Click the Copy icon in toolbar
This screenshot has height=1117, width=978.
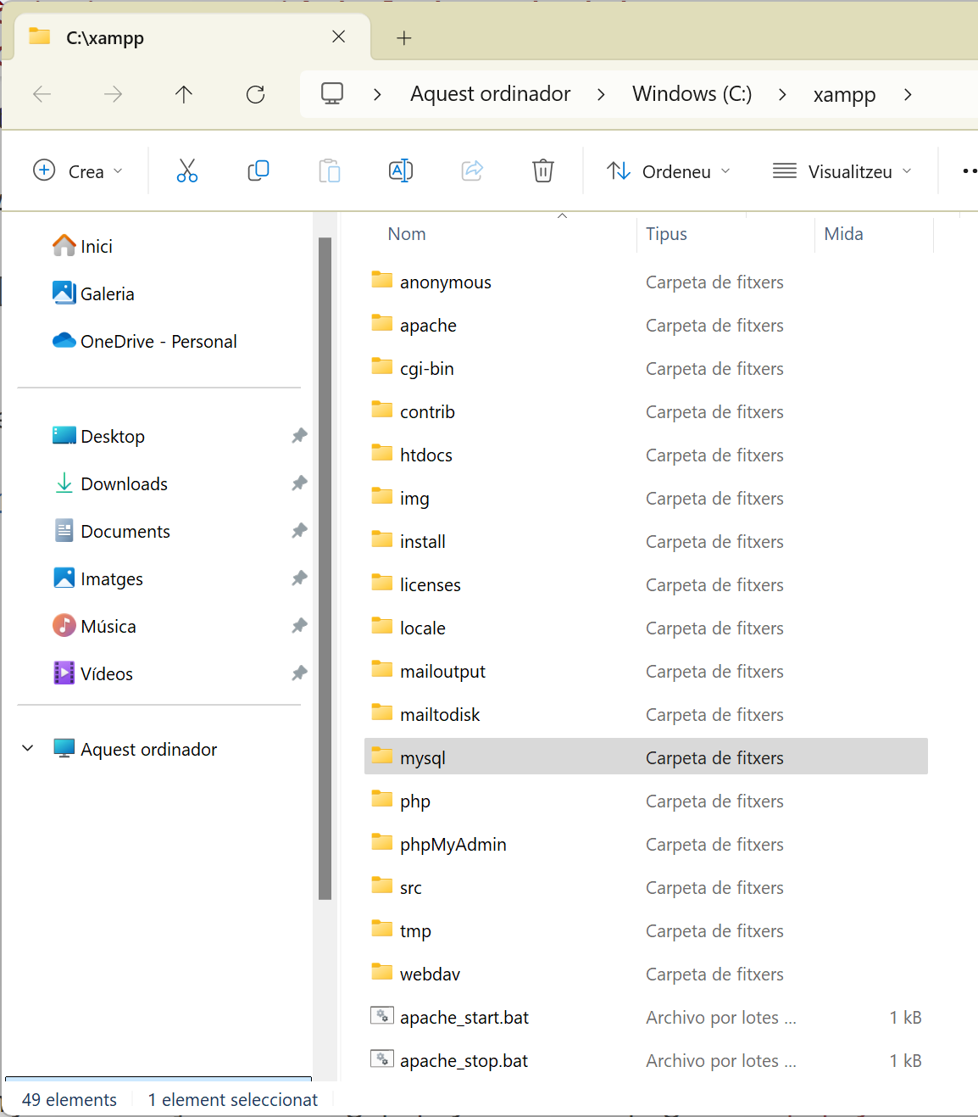[258, 171]
